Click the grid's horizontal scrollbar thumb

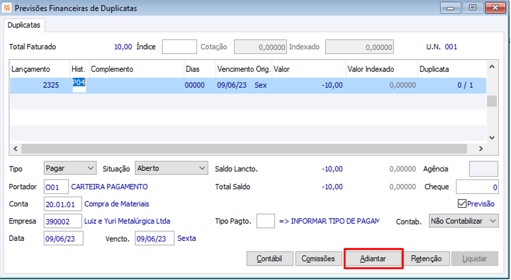244,148
